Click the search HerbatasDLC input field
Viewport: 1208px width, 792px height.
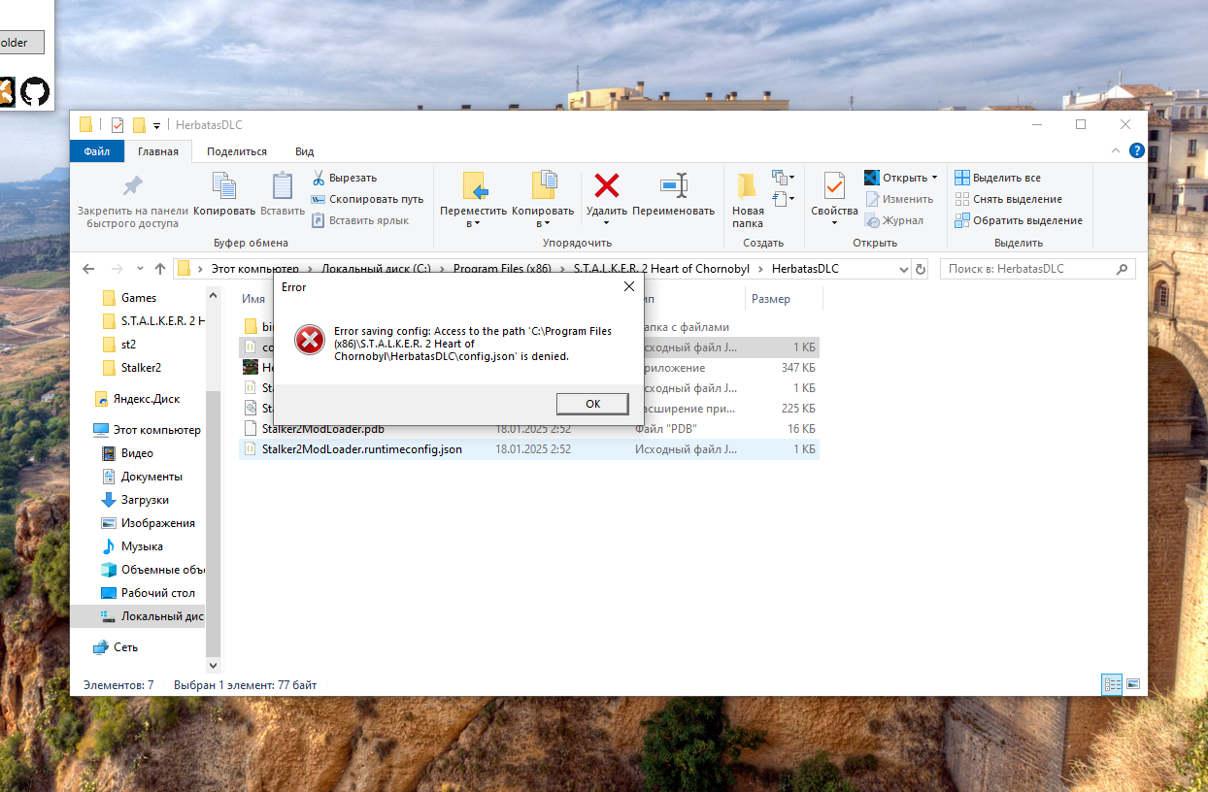pos(1037,269)
